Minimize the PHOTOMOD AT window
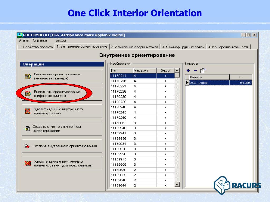This screenshot has height=202, width=270. (x=243, y=35)
